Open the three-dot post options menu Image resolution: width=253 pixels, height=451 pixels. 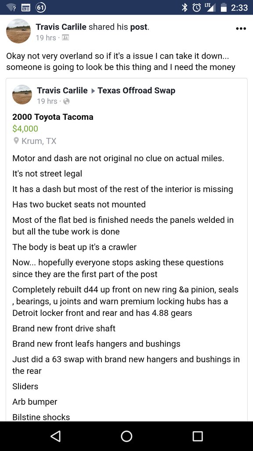pos(240,29)
